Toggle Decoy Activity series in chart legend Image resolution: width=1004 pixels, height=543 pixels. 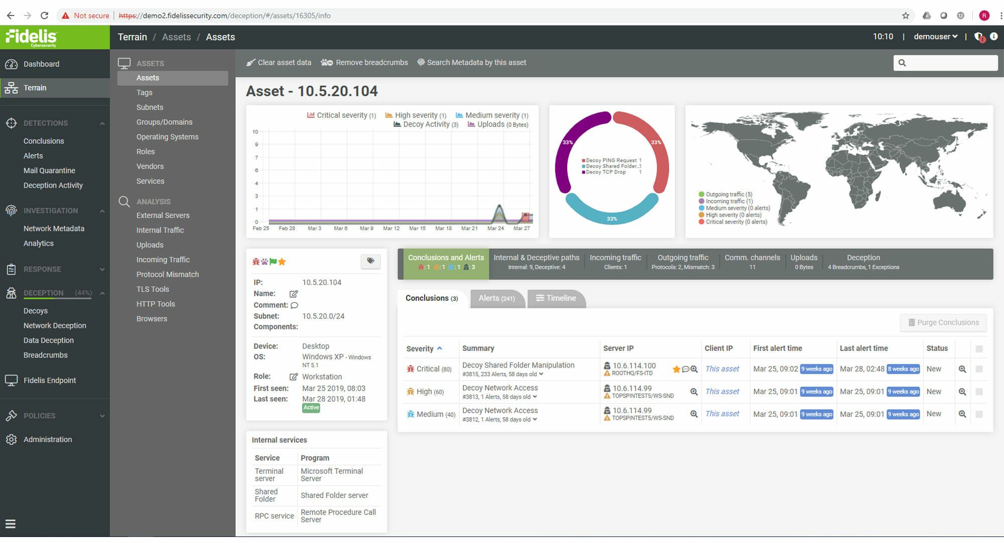point(426,124)
